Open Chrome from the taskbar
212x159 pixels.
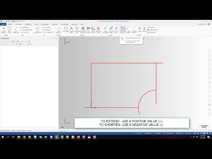click(x=24, y=137)
